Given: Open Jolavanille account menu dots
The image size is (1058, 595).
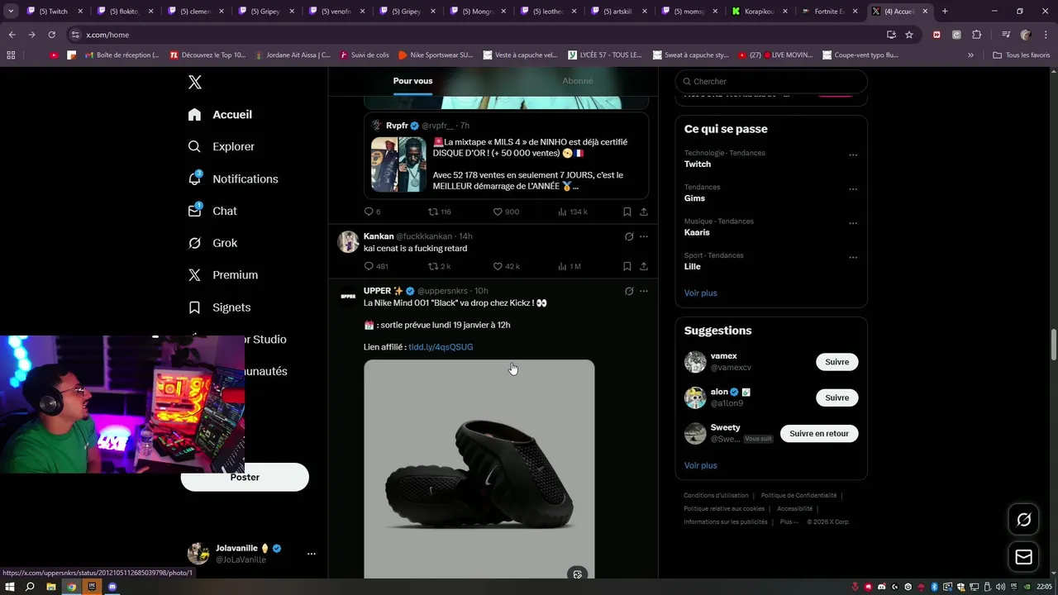Looking at the screenshot, I should point(312,554).
